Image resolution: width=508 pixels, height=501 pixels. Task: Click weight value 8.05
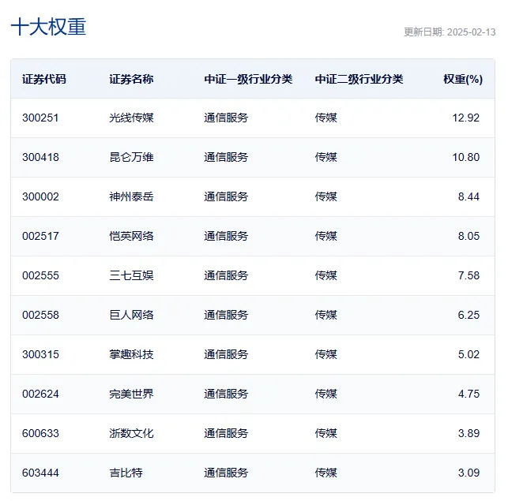pyautogui.click(x=468, y=236)
